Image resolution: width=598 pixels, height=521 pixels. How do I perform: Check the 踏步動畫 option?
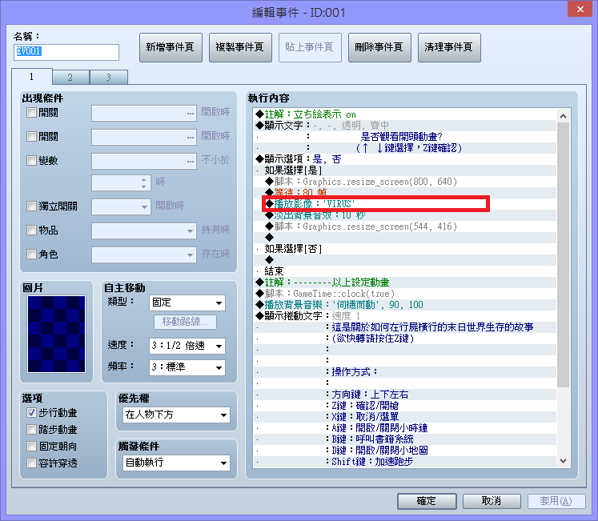point(32,430)
